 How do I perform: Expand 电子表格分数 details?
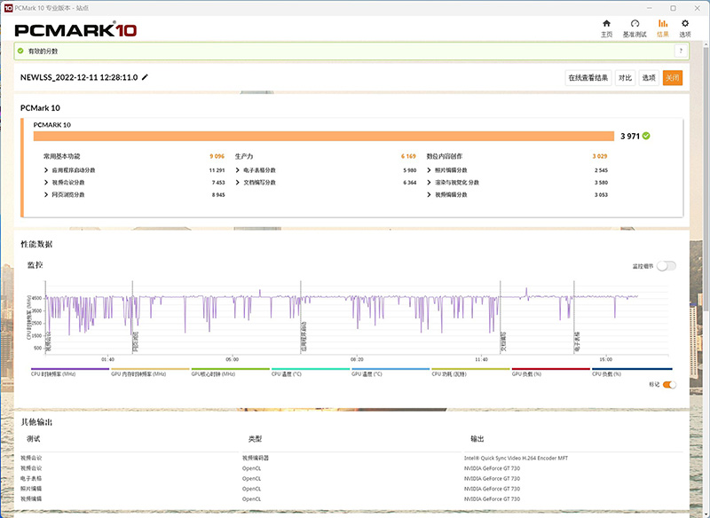tap(239, 169)
